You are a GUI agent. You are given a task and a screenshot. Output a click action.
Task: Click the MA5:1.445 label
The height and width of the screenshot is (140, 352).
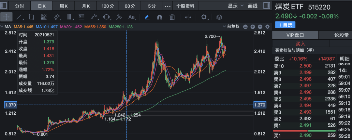coord(23,27)
